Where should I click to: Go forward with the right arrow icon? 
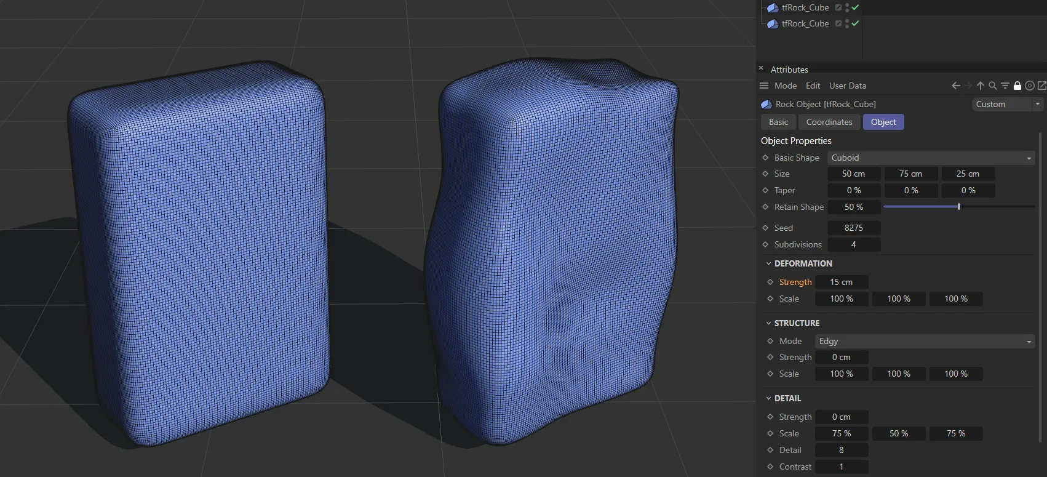click(968, 86)
